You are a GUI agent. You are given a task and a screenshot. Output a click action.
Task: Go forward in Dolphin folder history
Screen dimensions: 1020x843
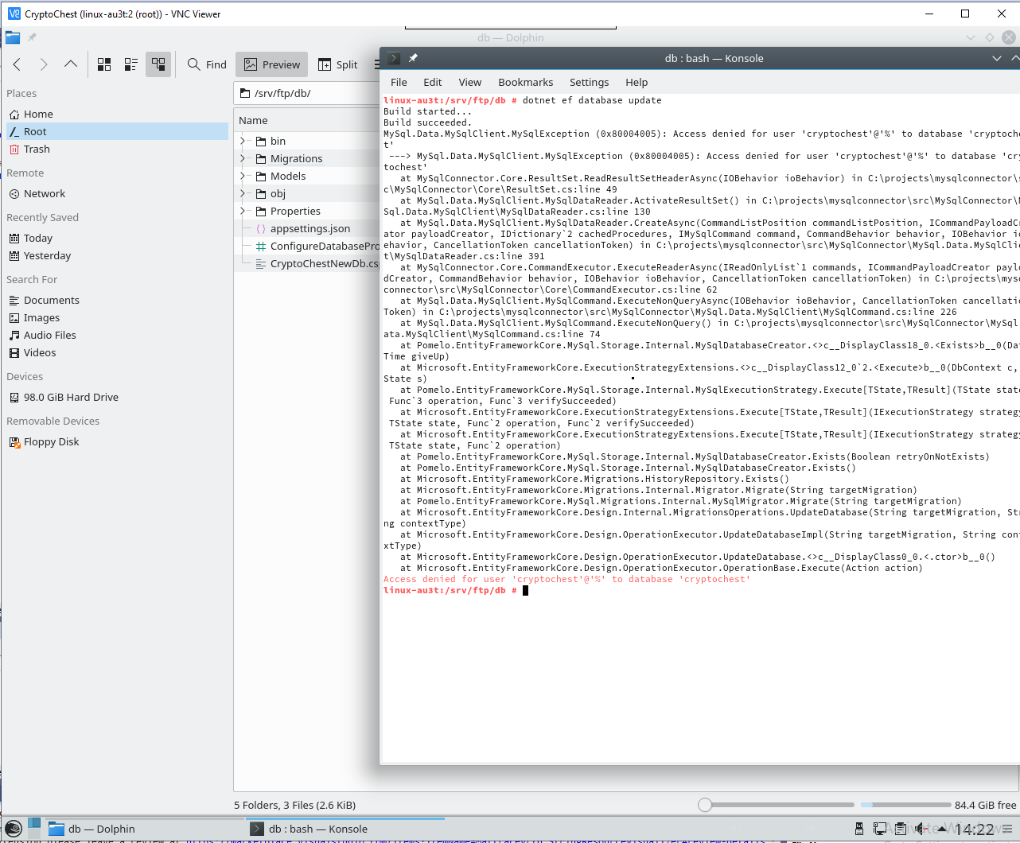pos(44,64)
